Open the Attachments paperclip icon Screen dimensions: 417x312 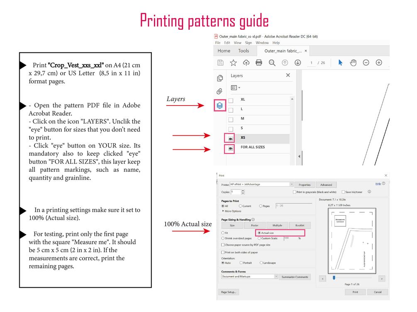click(x=219, y=91)
